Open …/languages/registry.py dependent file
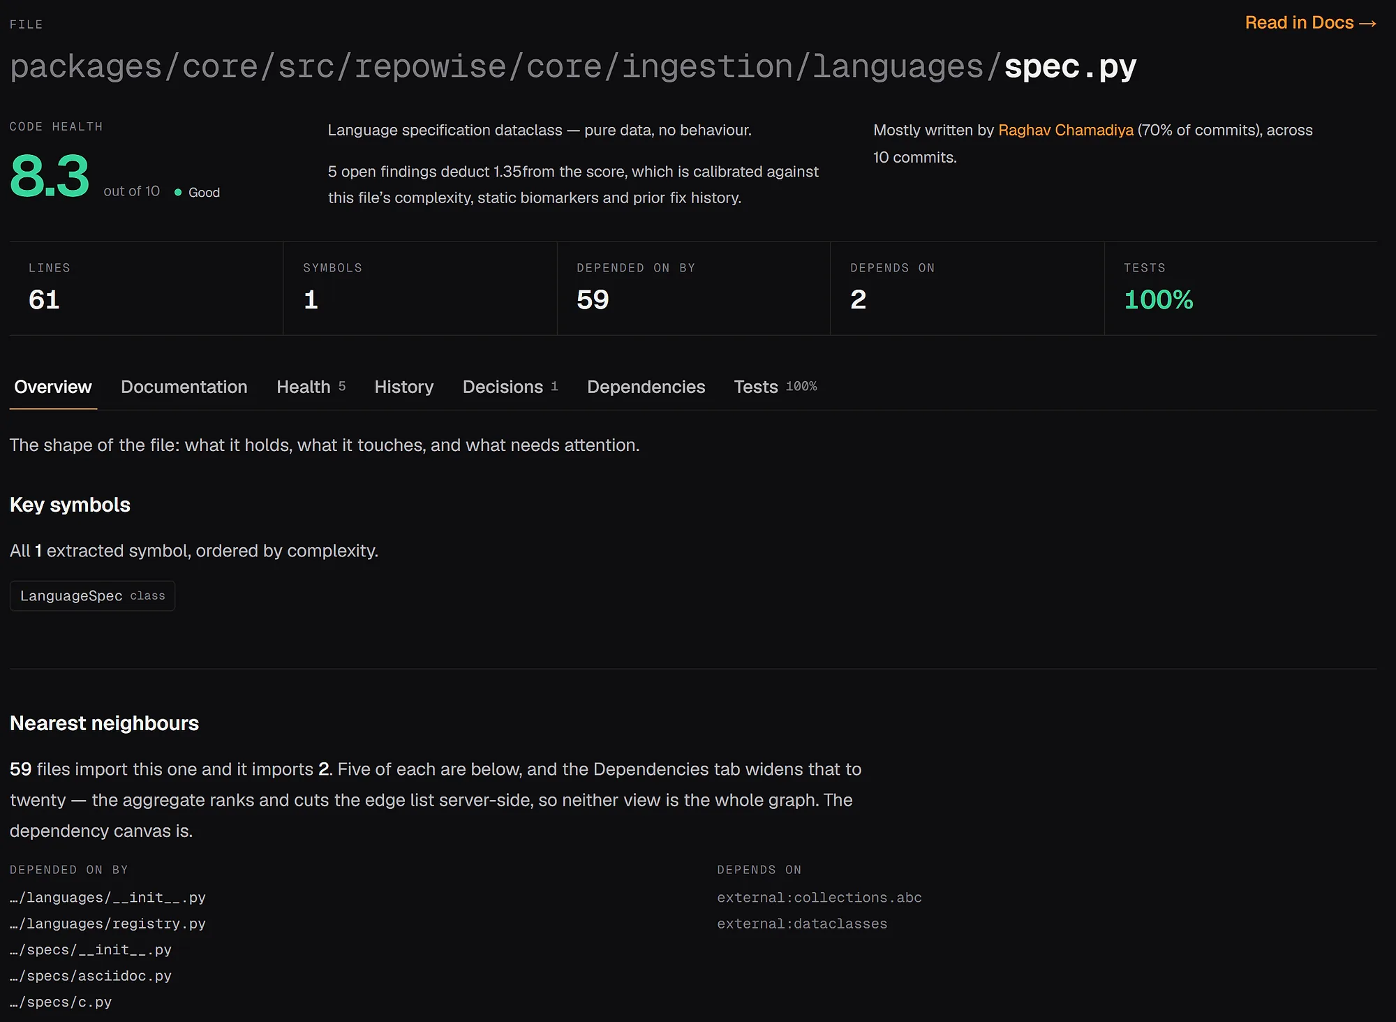Screen dimensions: 1396x1022 [x=107, y=924]
